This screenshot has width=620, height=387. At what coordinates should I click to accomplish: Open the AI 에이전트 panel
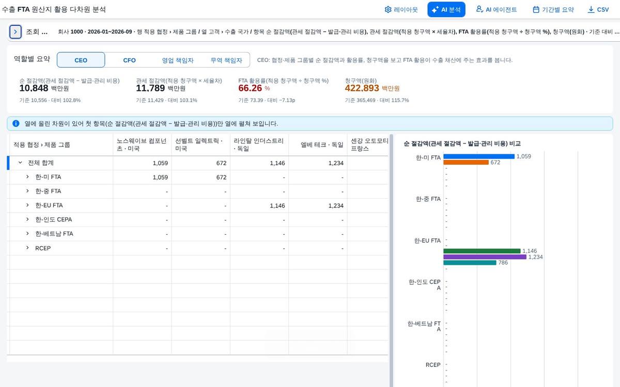tap(496, 9)
